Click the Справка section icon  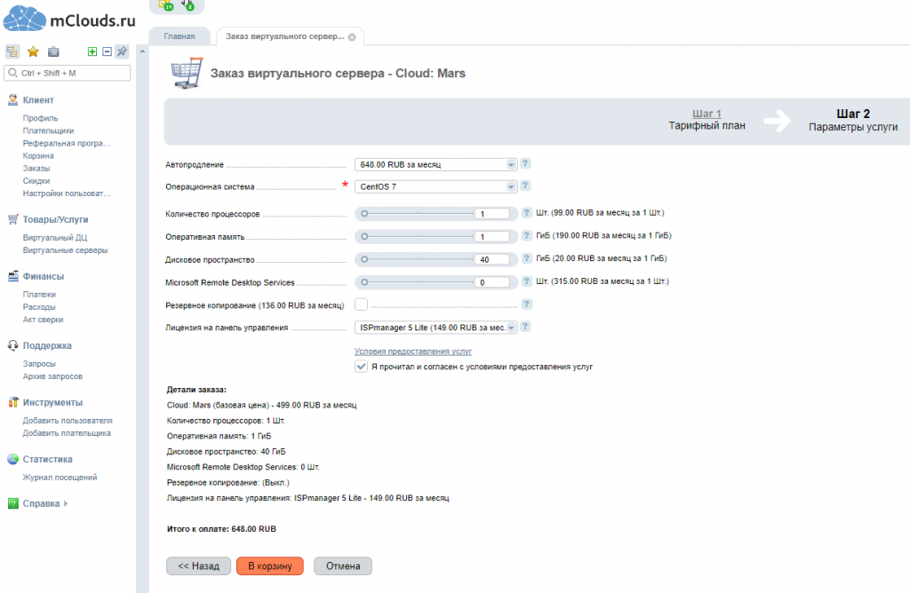tap(12, 503)
